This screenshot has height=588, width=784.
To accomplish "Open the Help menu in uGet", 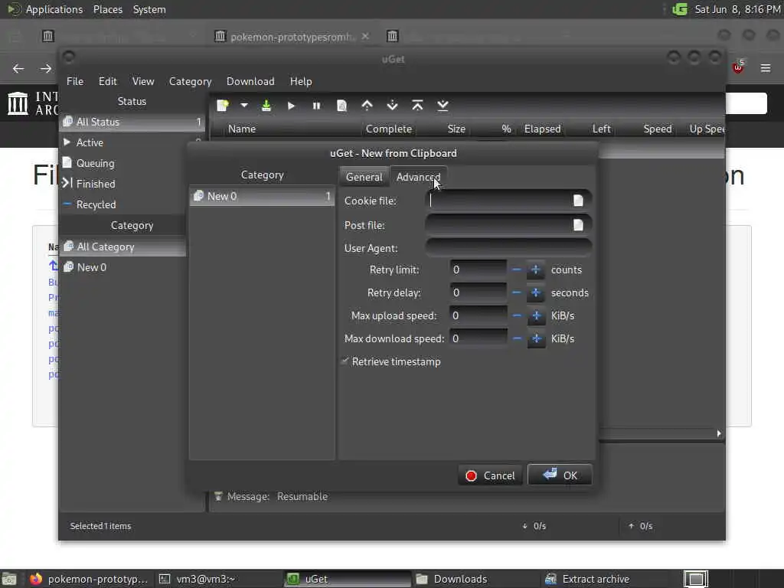I will [x=300, y=81].
